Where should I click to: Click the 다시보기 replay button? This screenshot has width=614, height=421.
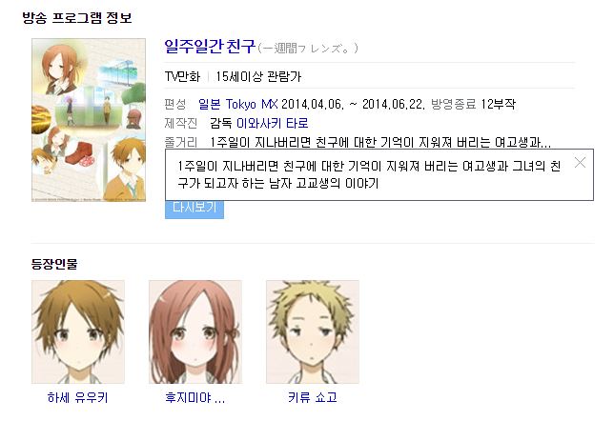194,210
